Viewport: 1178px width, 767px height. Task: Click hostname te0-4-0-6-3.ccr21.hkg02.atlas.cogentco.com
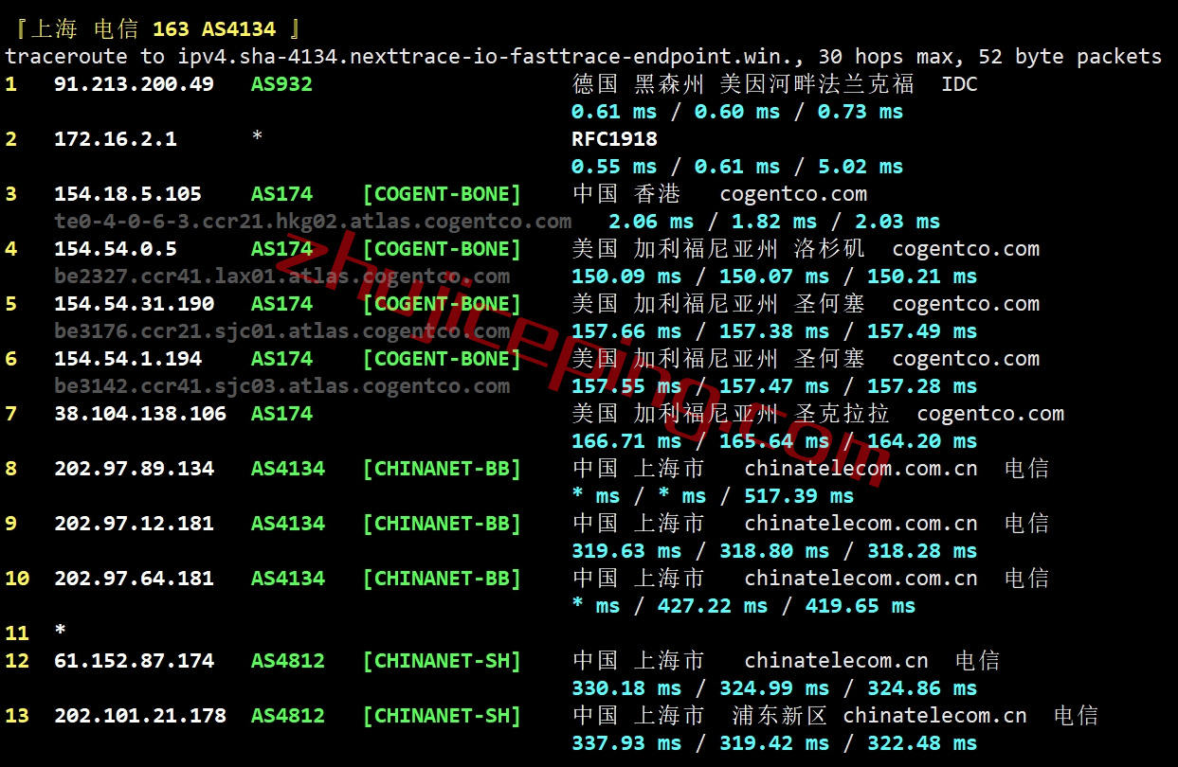[313, 222]
